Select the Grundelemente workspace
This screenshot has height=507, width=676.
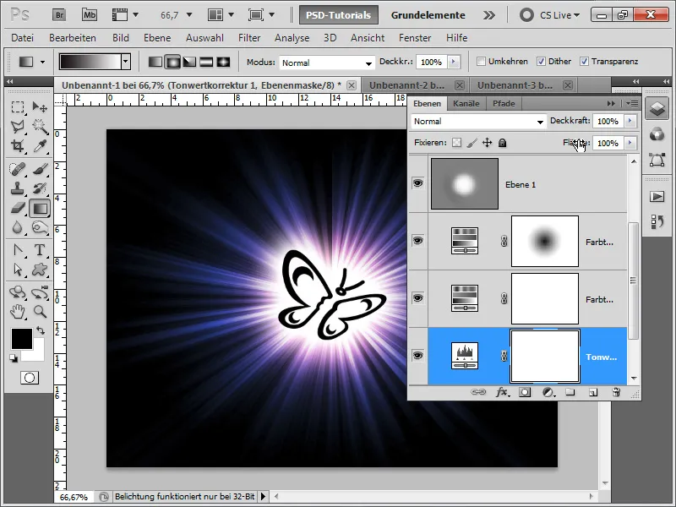pyautogui.click(x=428, y=15)
